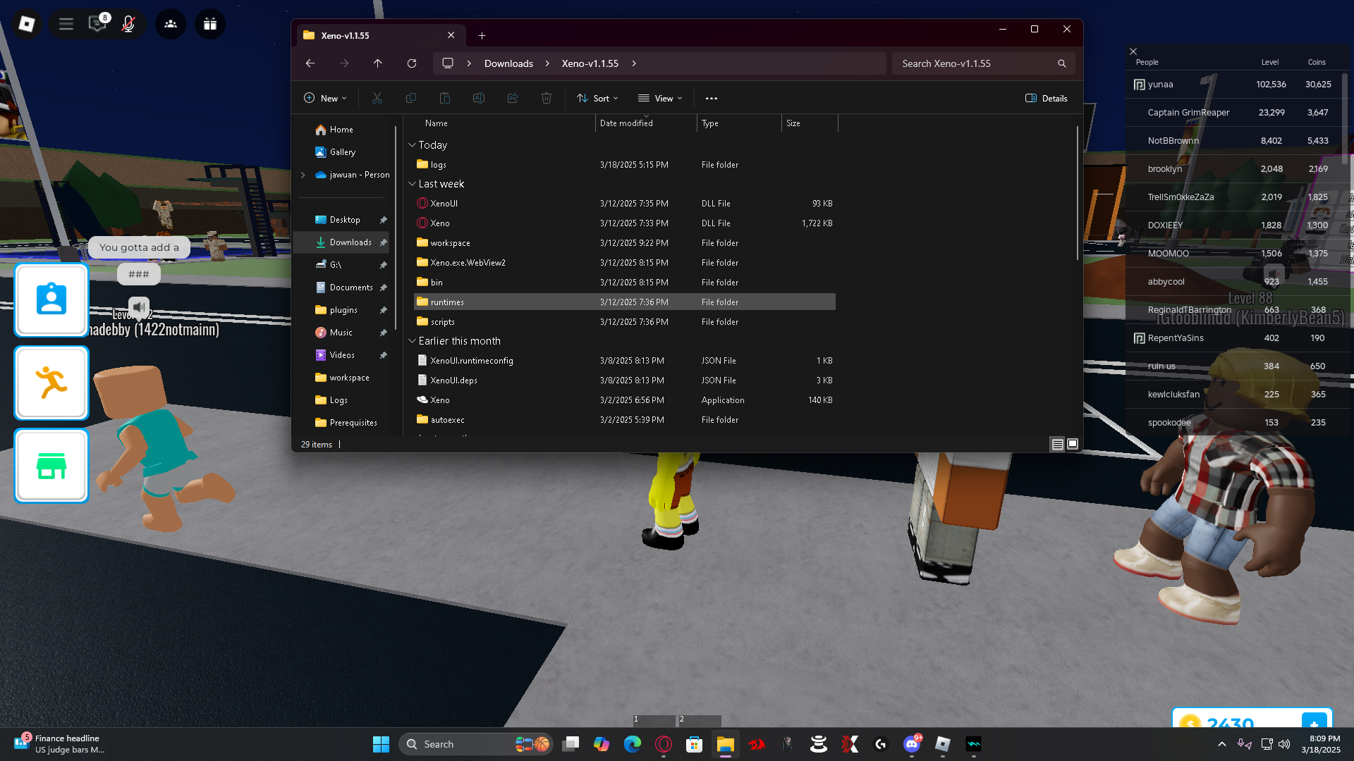Open Home in the navigation pane
Image resolution: width=1354 pixels, height=761 pixels.
341,130
